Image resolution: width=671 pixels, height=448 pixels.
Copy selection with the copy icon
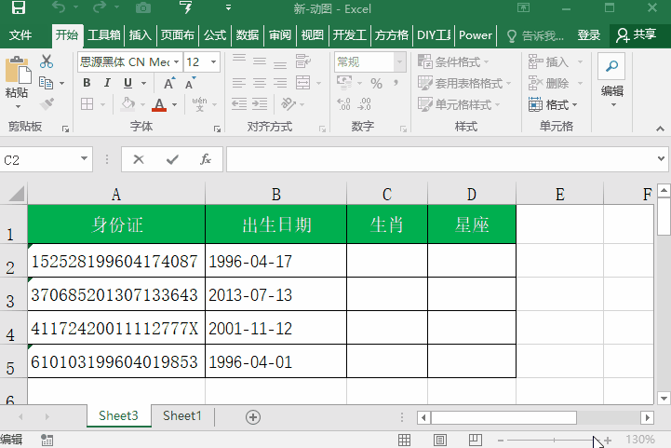pyautogui.click(x=47, y=83)
